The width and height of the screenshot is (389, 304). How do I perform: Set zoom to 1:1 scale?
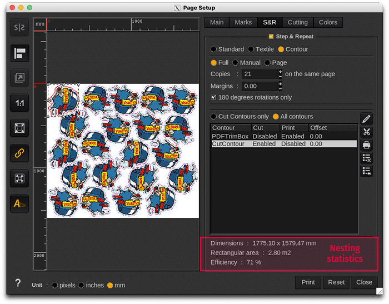pos(19,103)
